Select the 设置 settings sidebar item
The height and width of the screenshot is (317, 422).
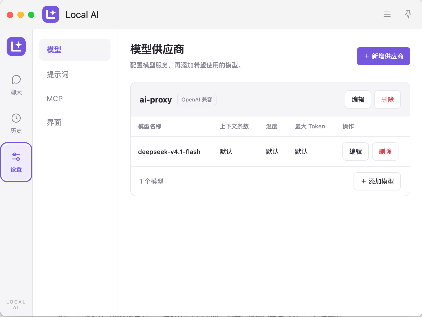pos(16,162)
